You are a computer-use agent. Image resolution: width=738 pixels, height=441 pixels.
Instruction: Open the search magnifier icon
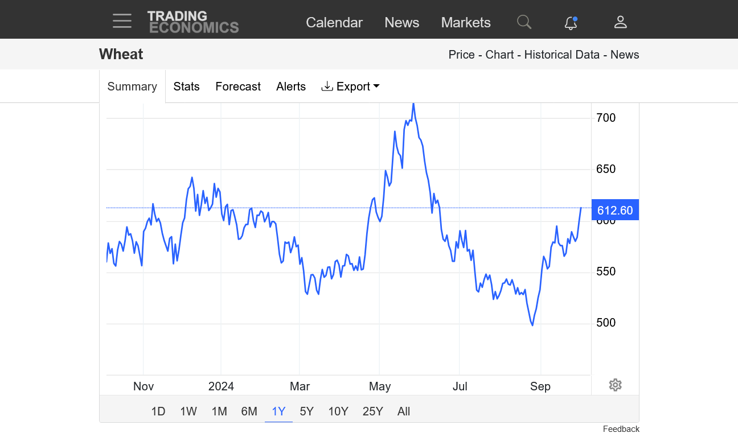tap(524, 22)
